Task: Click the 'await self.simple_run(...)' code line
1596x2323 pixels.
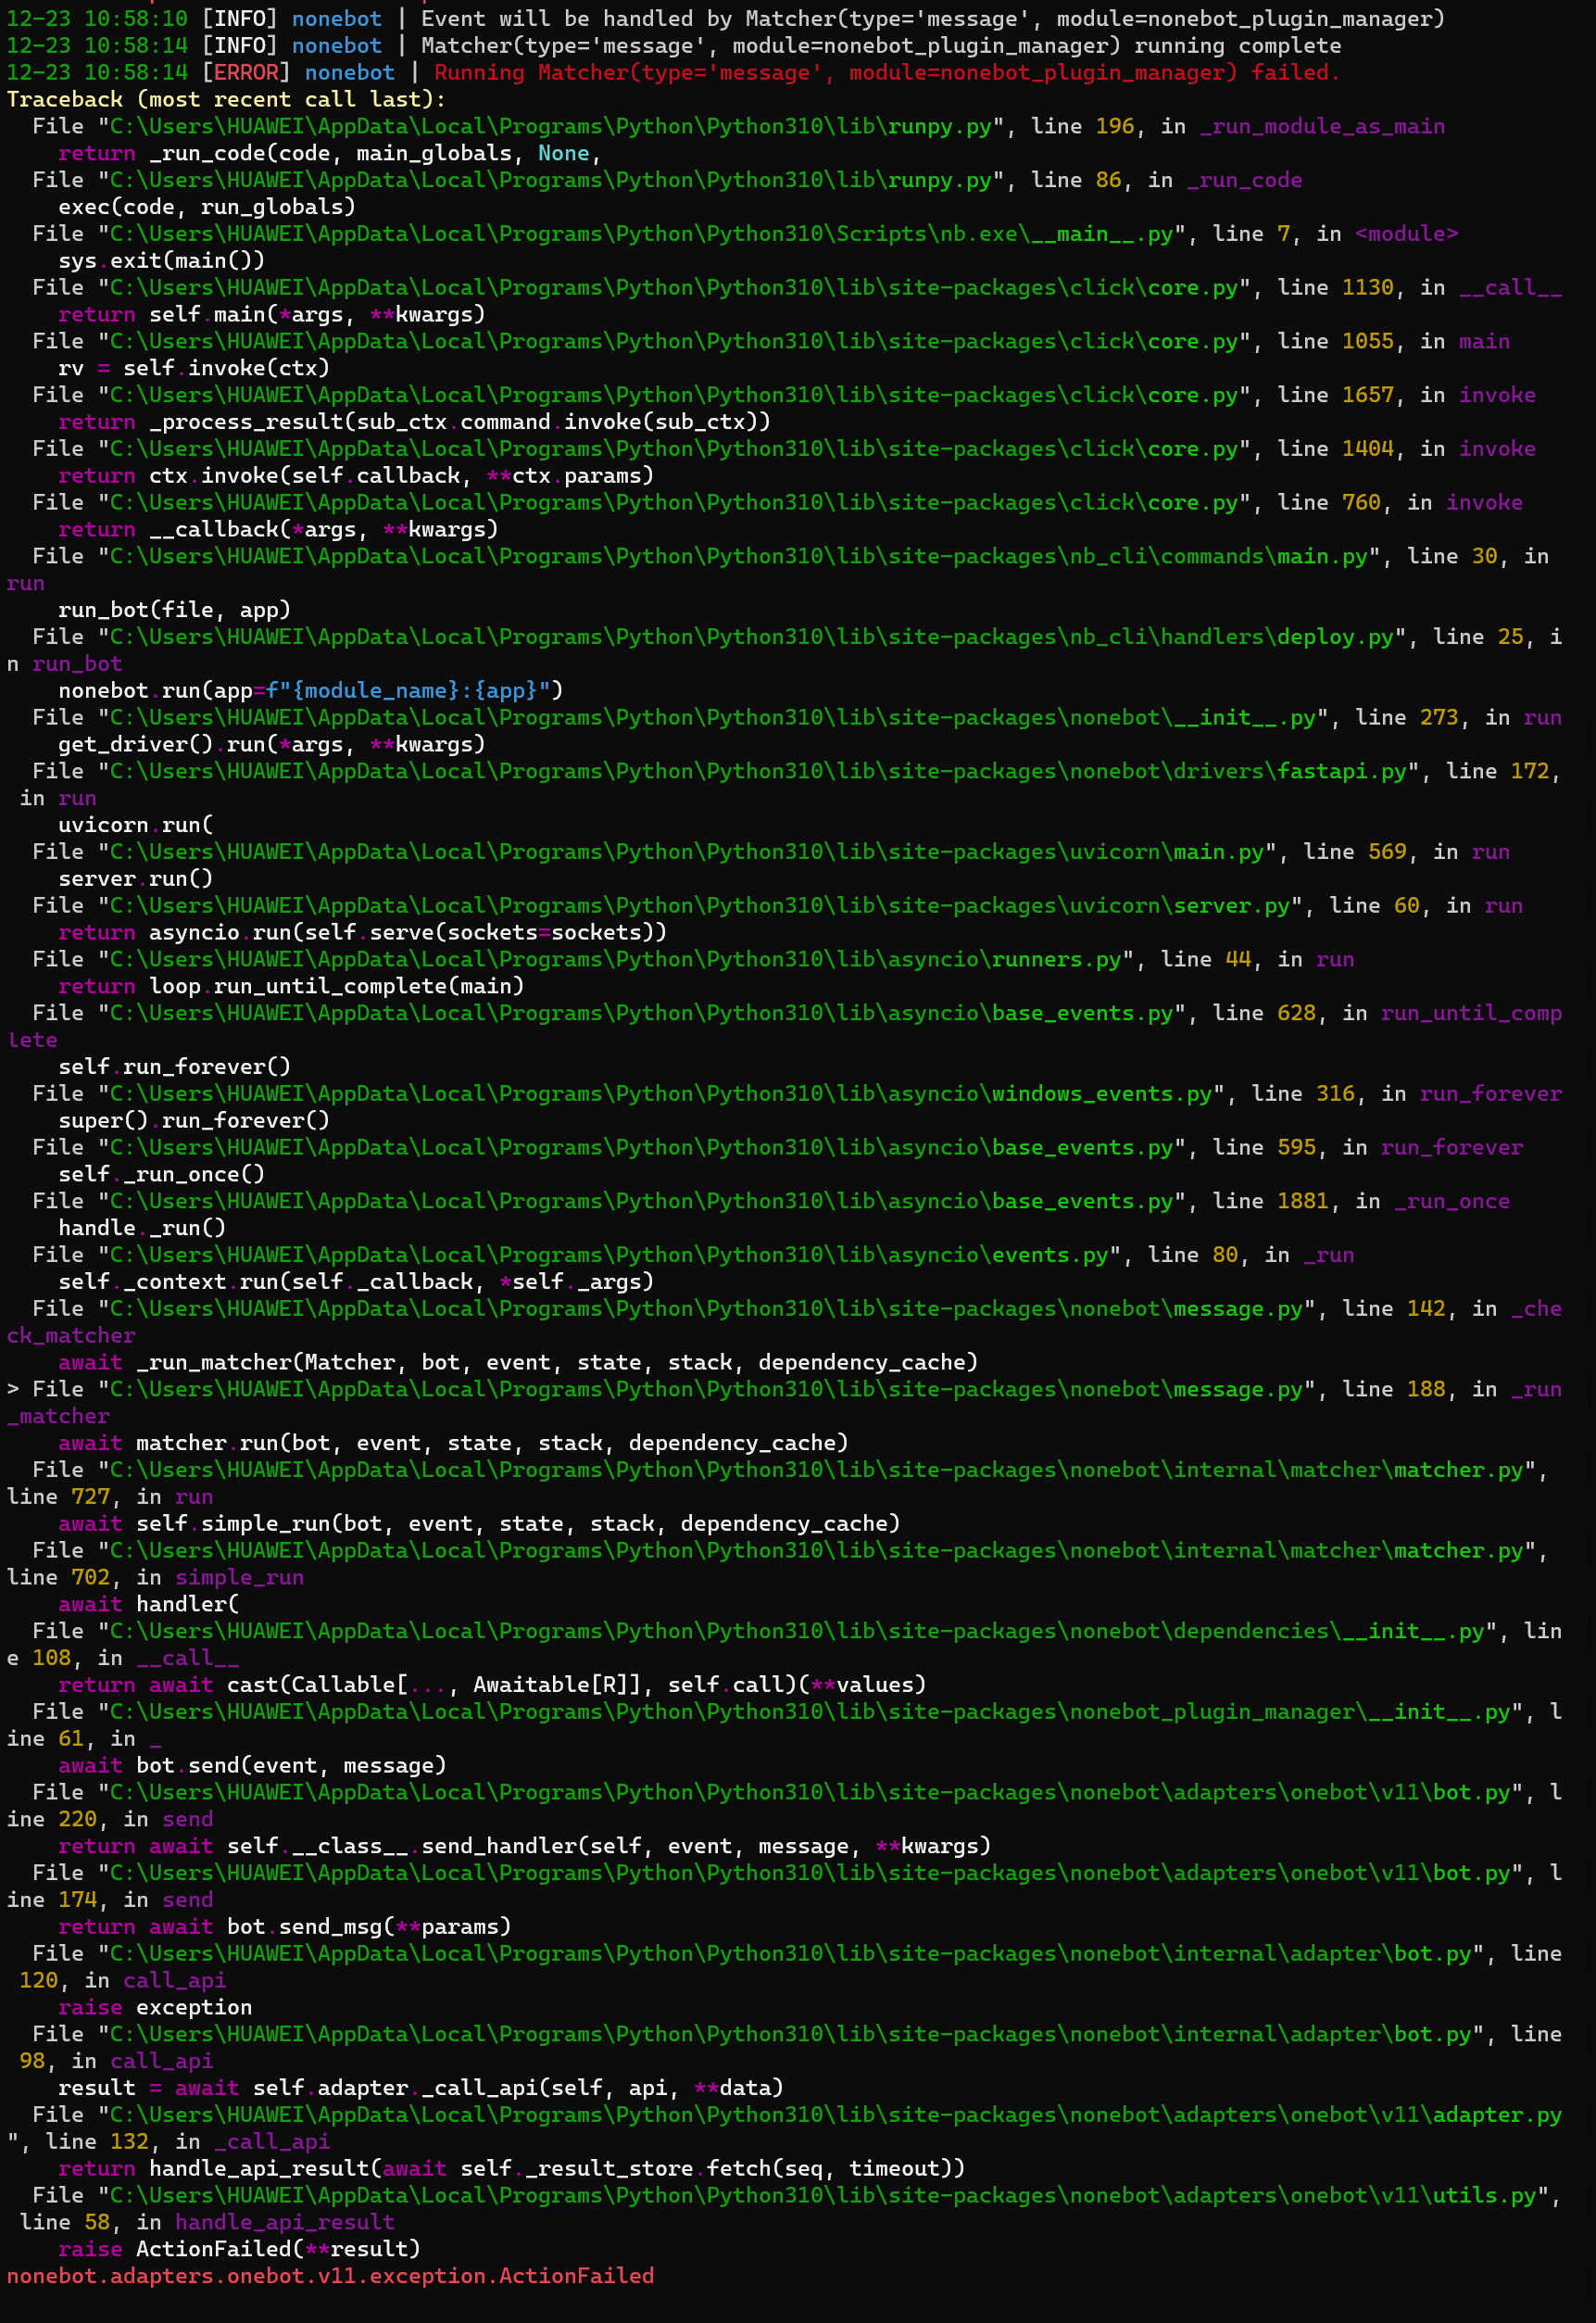Action: [479, 1523]
